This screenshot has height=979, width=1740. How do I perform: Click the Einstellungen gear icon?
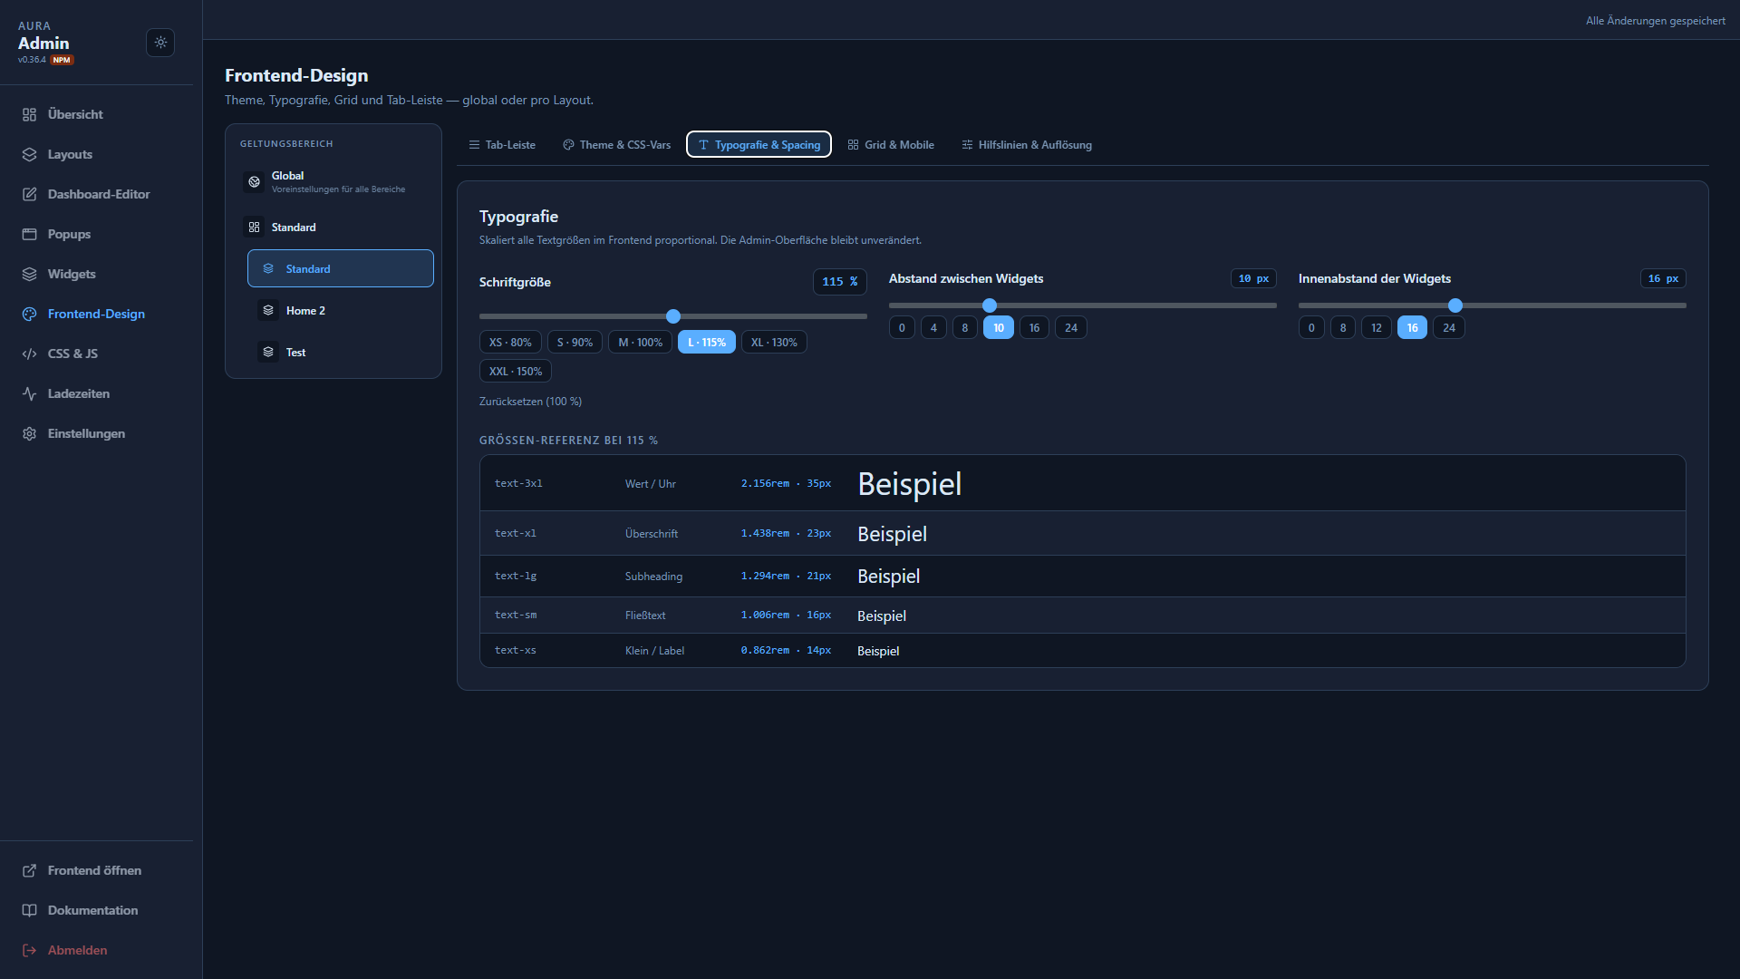tap(29, 433)
